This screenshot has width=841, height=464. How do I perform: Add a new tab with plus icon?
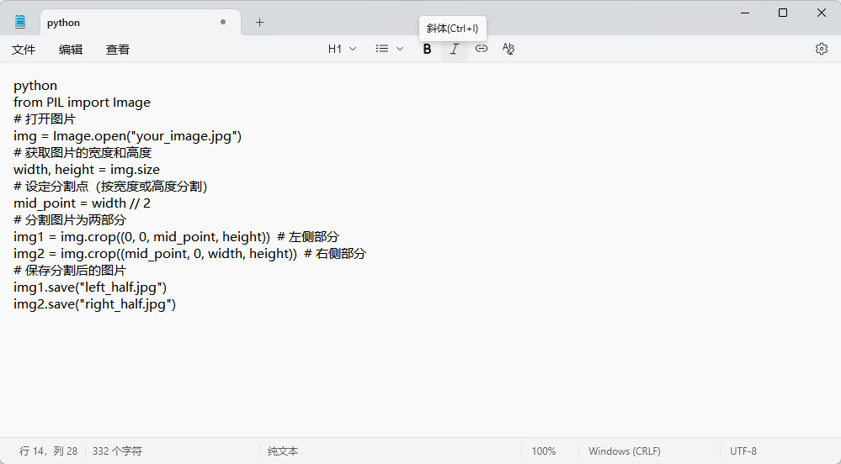click(259, 23)
